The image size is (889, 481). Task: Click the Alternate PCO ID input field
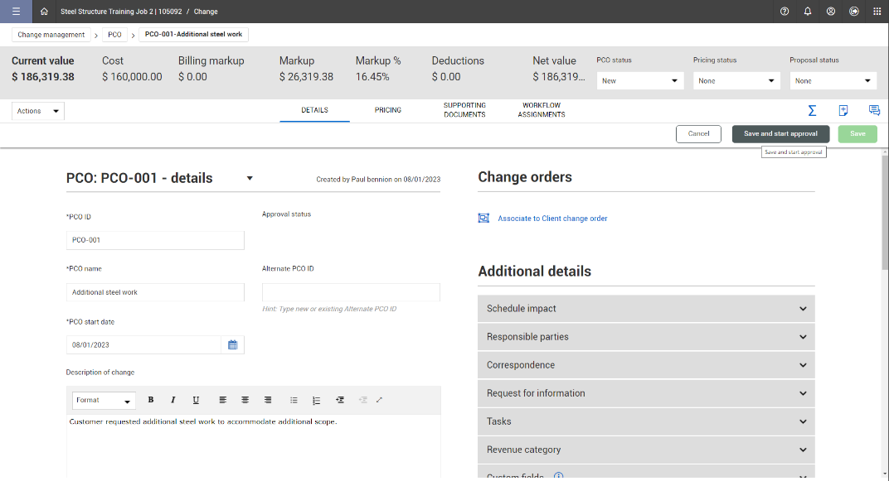click(351, 292)
